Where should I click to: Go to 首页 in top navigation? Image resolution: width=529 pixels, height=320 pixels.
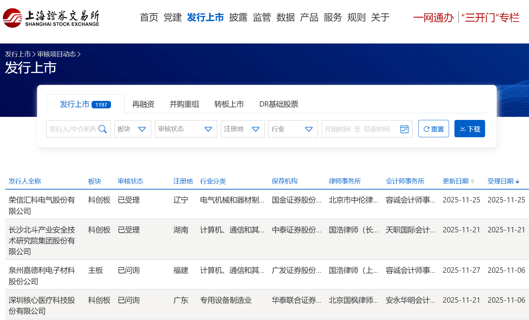[x=149, y=17]
